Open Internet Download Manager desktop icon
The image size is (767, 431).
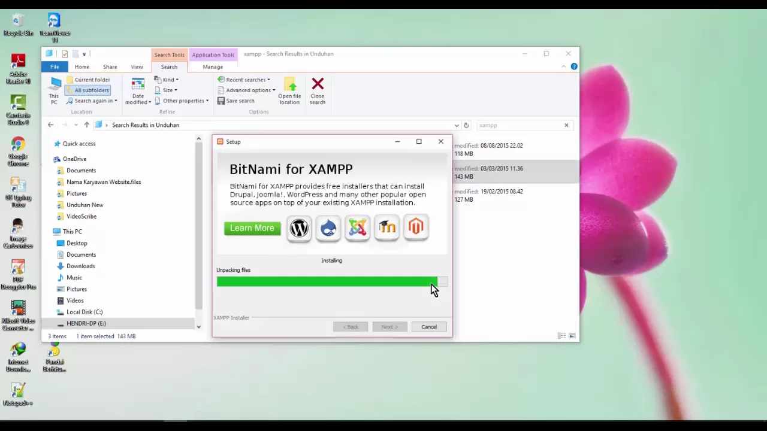point(18,357)
